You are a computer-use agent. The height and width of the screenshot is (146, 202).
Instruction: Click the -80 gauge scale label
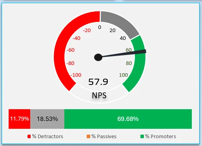tap(70, 63)
